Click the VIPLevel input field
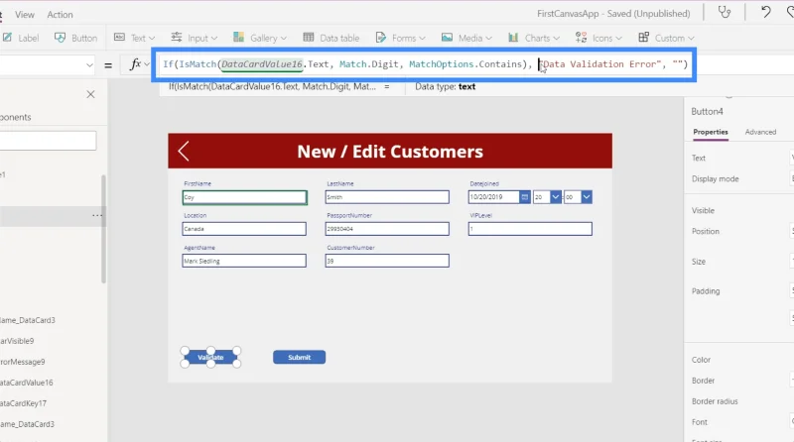Viewport: 794px width, 442px height. pyautogui.click(x=530, y=229)
